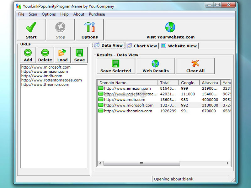
Task: Switch to the Chart View tab
Action: 142,46
